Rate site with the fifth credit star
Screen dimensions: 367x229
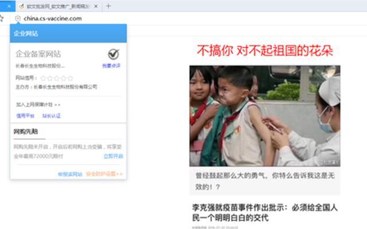71,78
